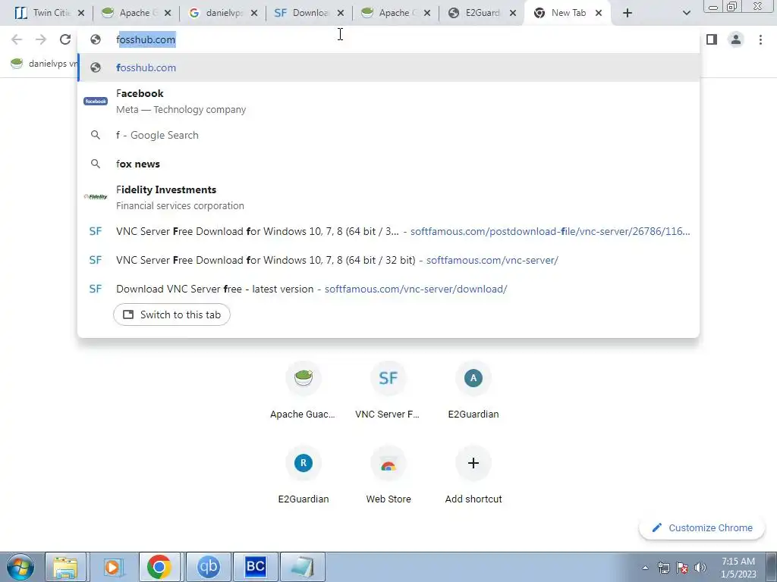Switch to the first Apache Guacamole tab
Image resolution: width=777 pixels, height=582 pixels.
130,13
